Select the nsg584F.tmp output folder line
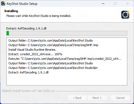The width and height of the screenshot is (134, 104). 53,45
